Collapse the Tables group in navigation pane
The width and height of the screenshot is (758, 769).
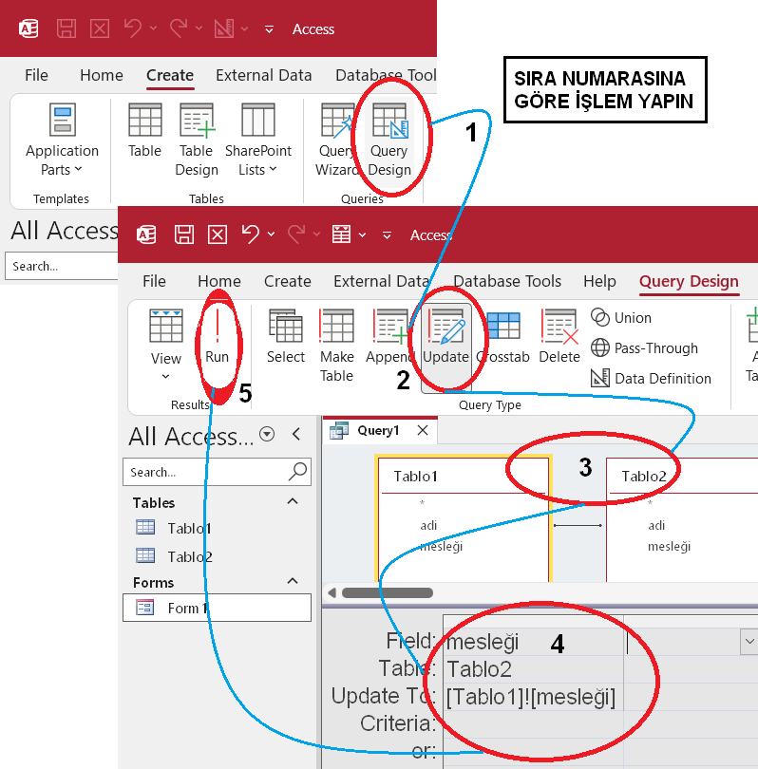click(x=293, y=502)
